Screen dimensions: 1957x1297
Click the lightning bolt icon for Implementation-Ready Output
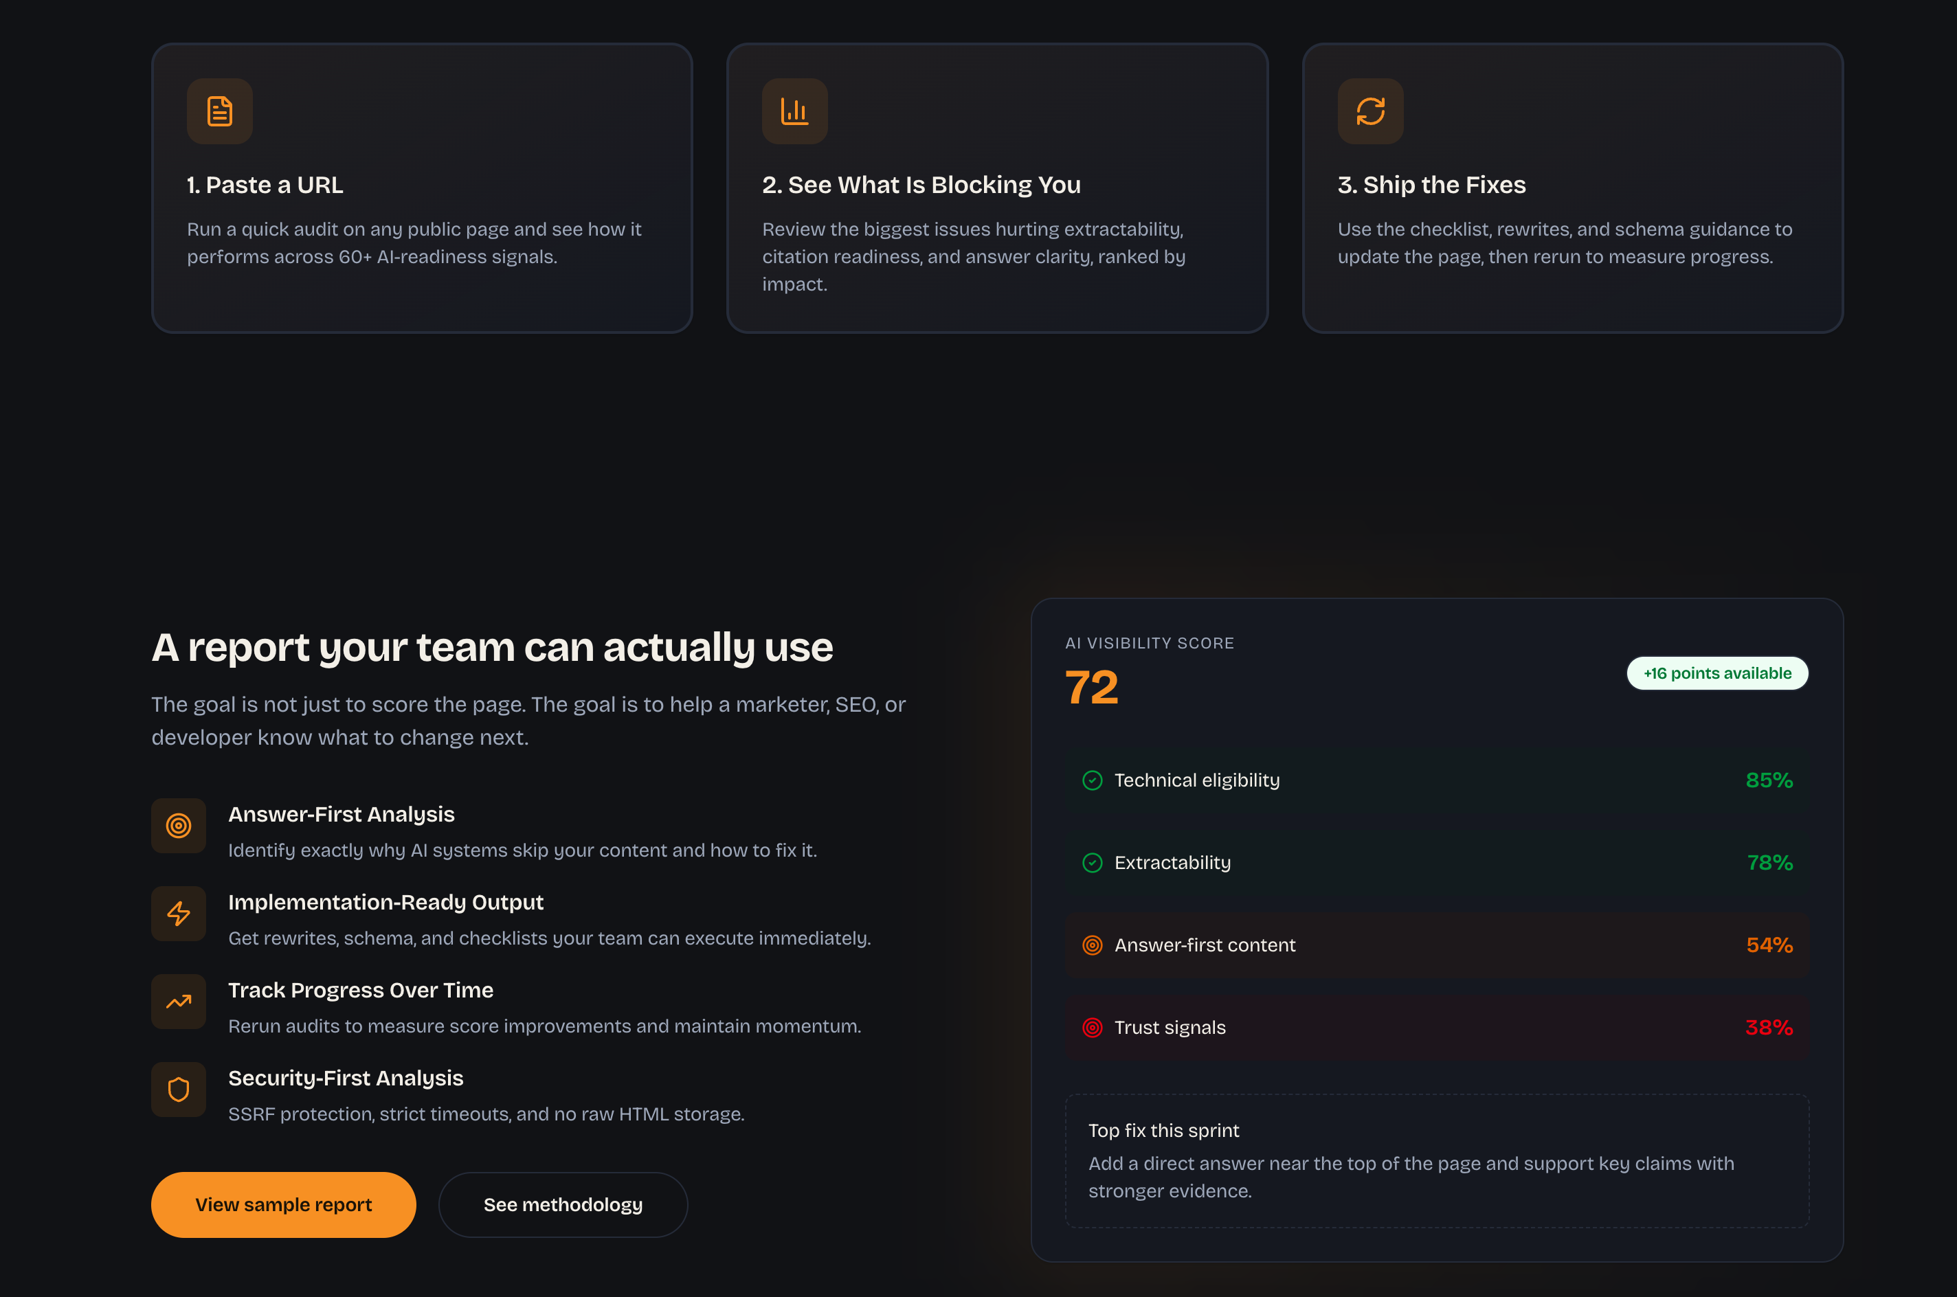[179, 913]
